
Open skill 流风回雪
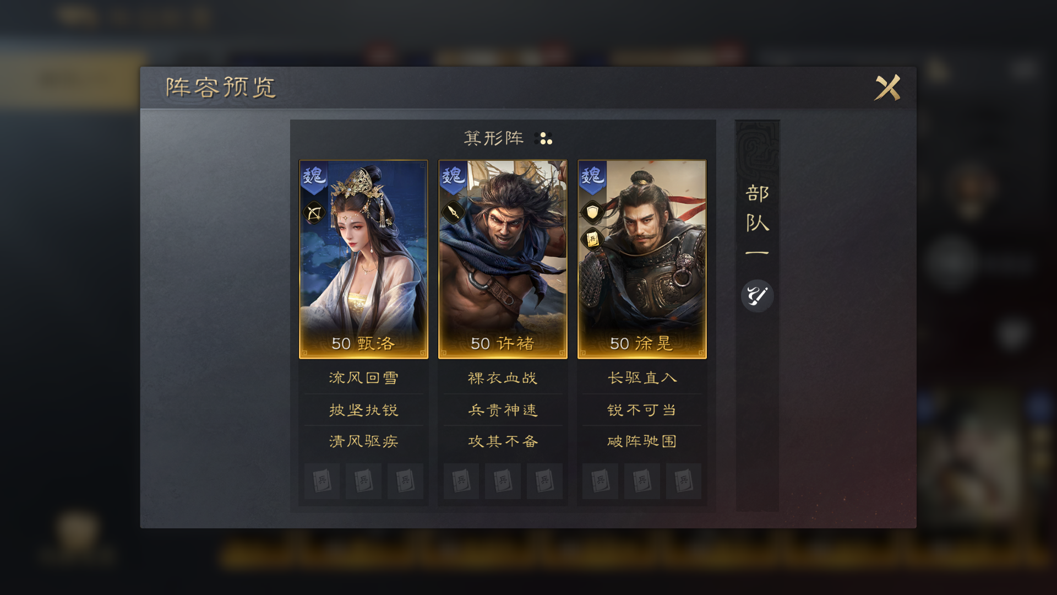tap(363, 378)
